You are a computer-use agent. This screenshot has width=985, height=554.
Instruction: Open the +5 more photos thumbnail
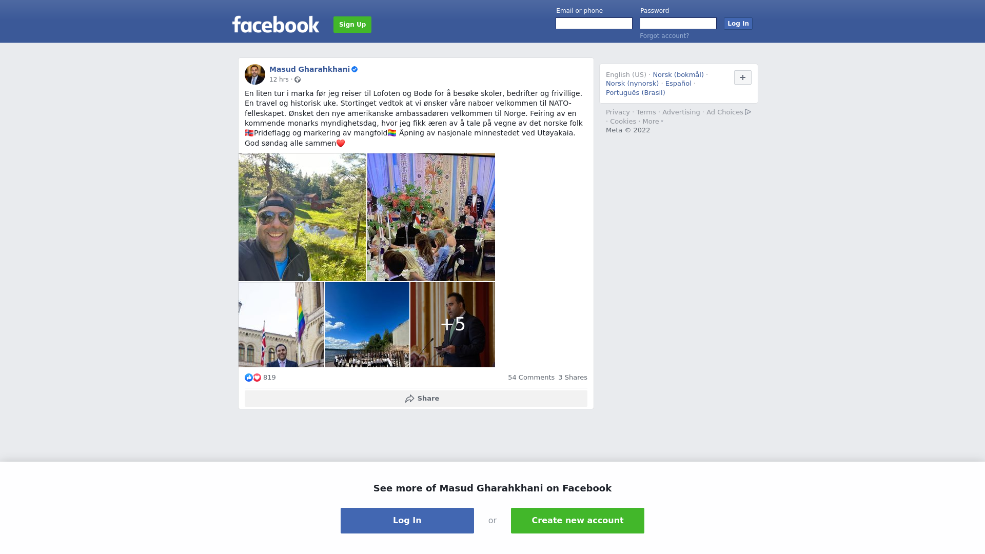452,325
